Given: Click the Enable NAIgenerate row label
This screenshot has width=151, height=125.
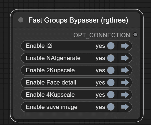Looking at the screenshot, I should tap(53, 58).
